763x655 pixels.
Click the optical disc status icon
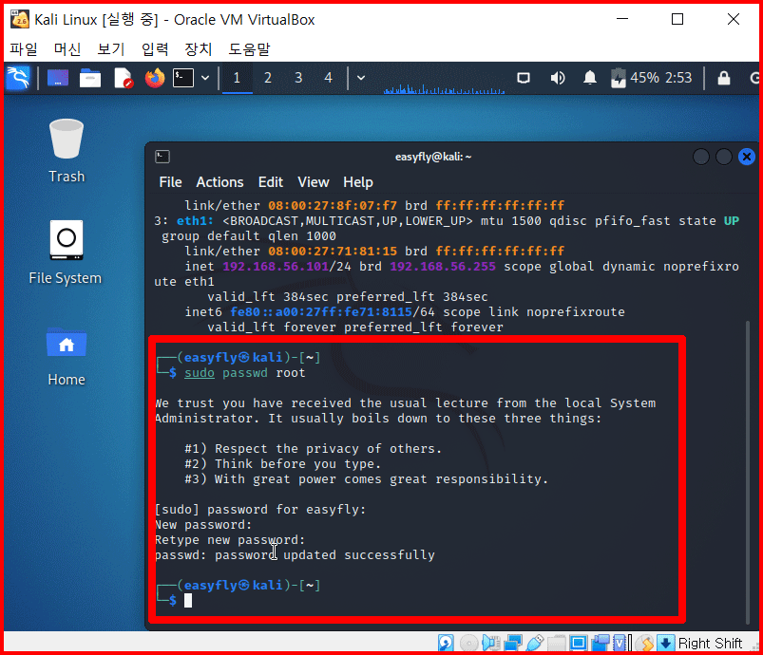tap(468, 644)
